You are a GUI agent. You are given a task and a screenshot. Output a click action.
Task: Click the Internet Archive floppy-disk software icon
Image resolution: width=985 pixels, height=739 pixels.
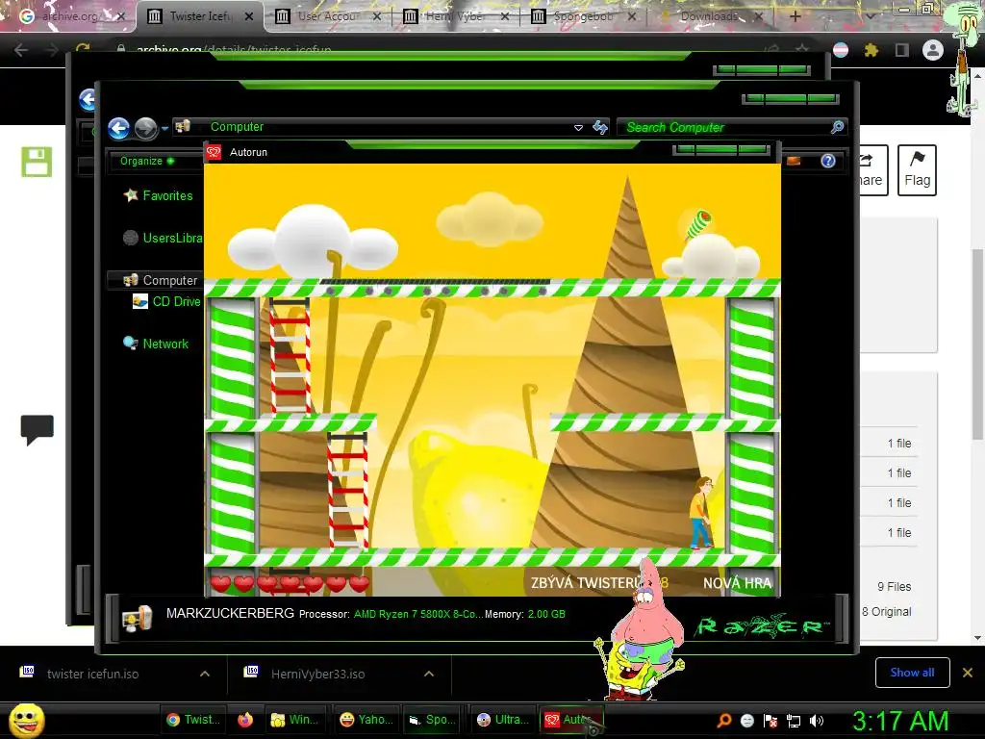37,162
